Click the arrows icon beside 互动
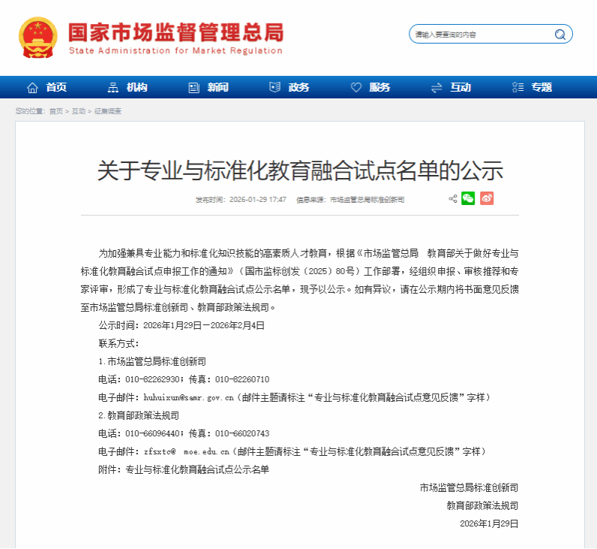The width and height of the screenshot is (597, 549). pyautogui.click(x=436, y=88)
